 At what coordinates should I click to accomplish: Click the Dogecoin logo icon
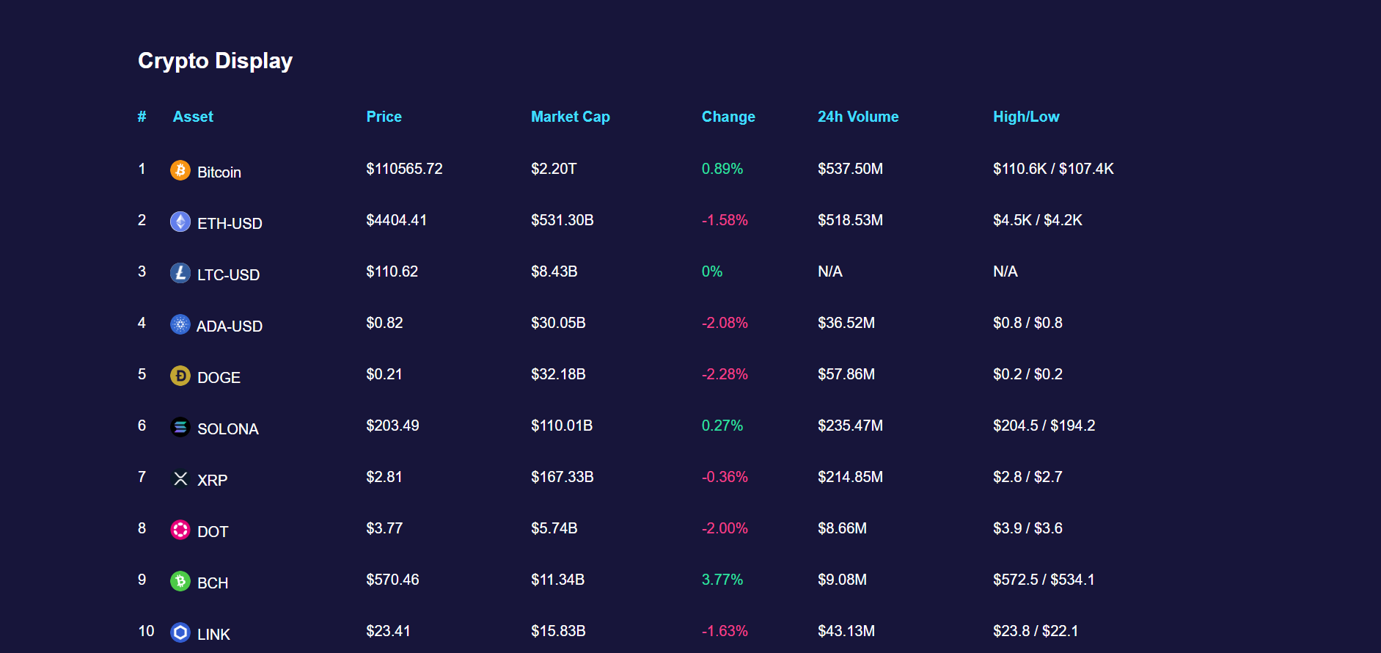(180, 376)
